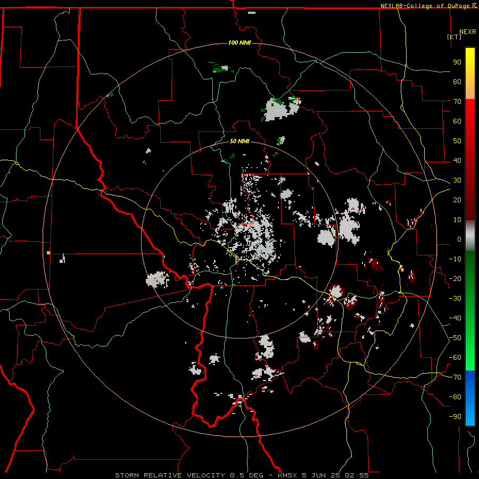Click the 0 knot scale label

(459, 239)
